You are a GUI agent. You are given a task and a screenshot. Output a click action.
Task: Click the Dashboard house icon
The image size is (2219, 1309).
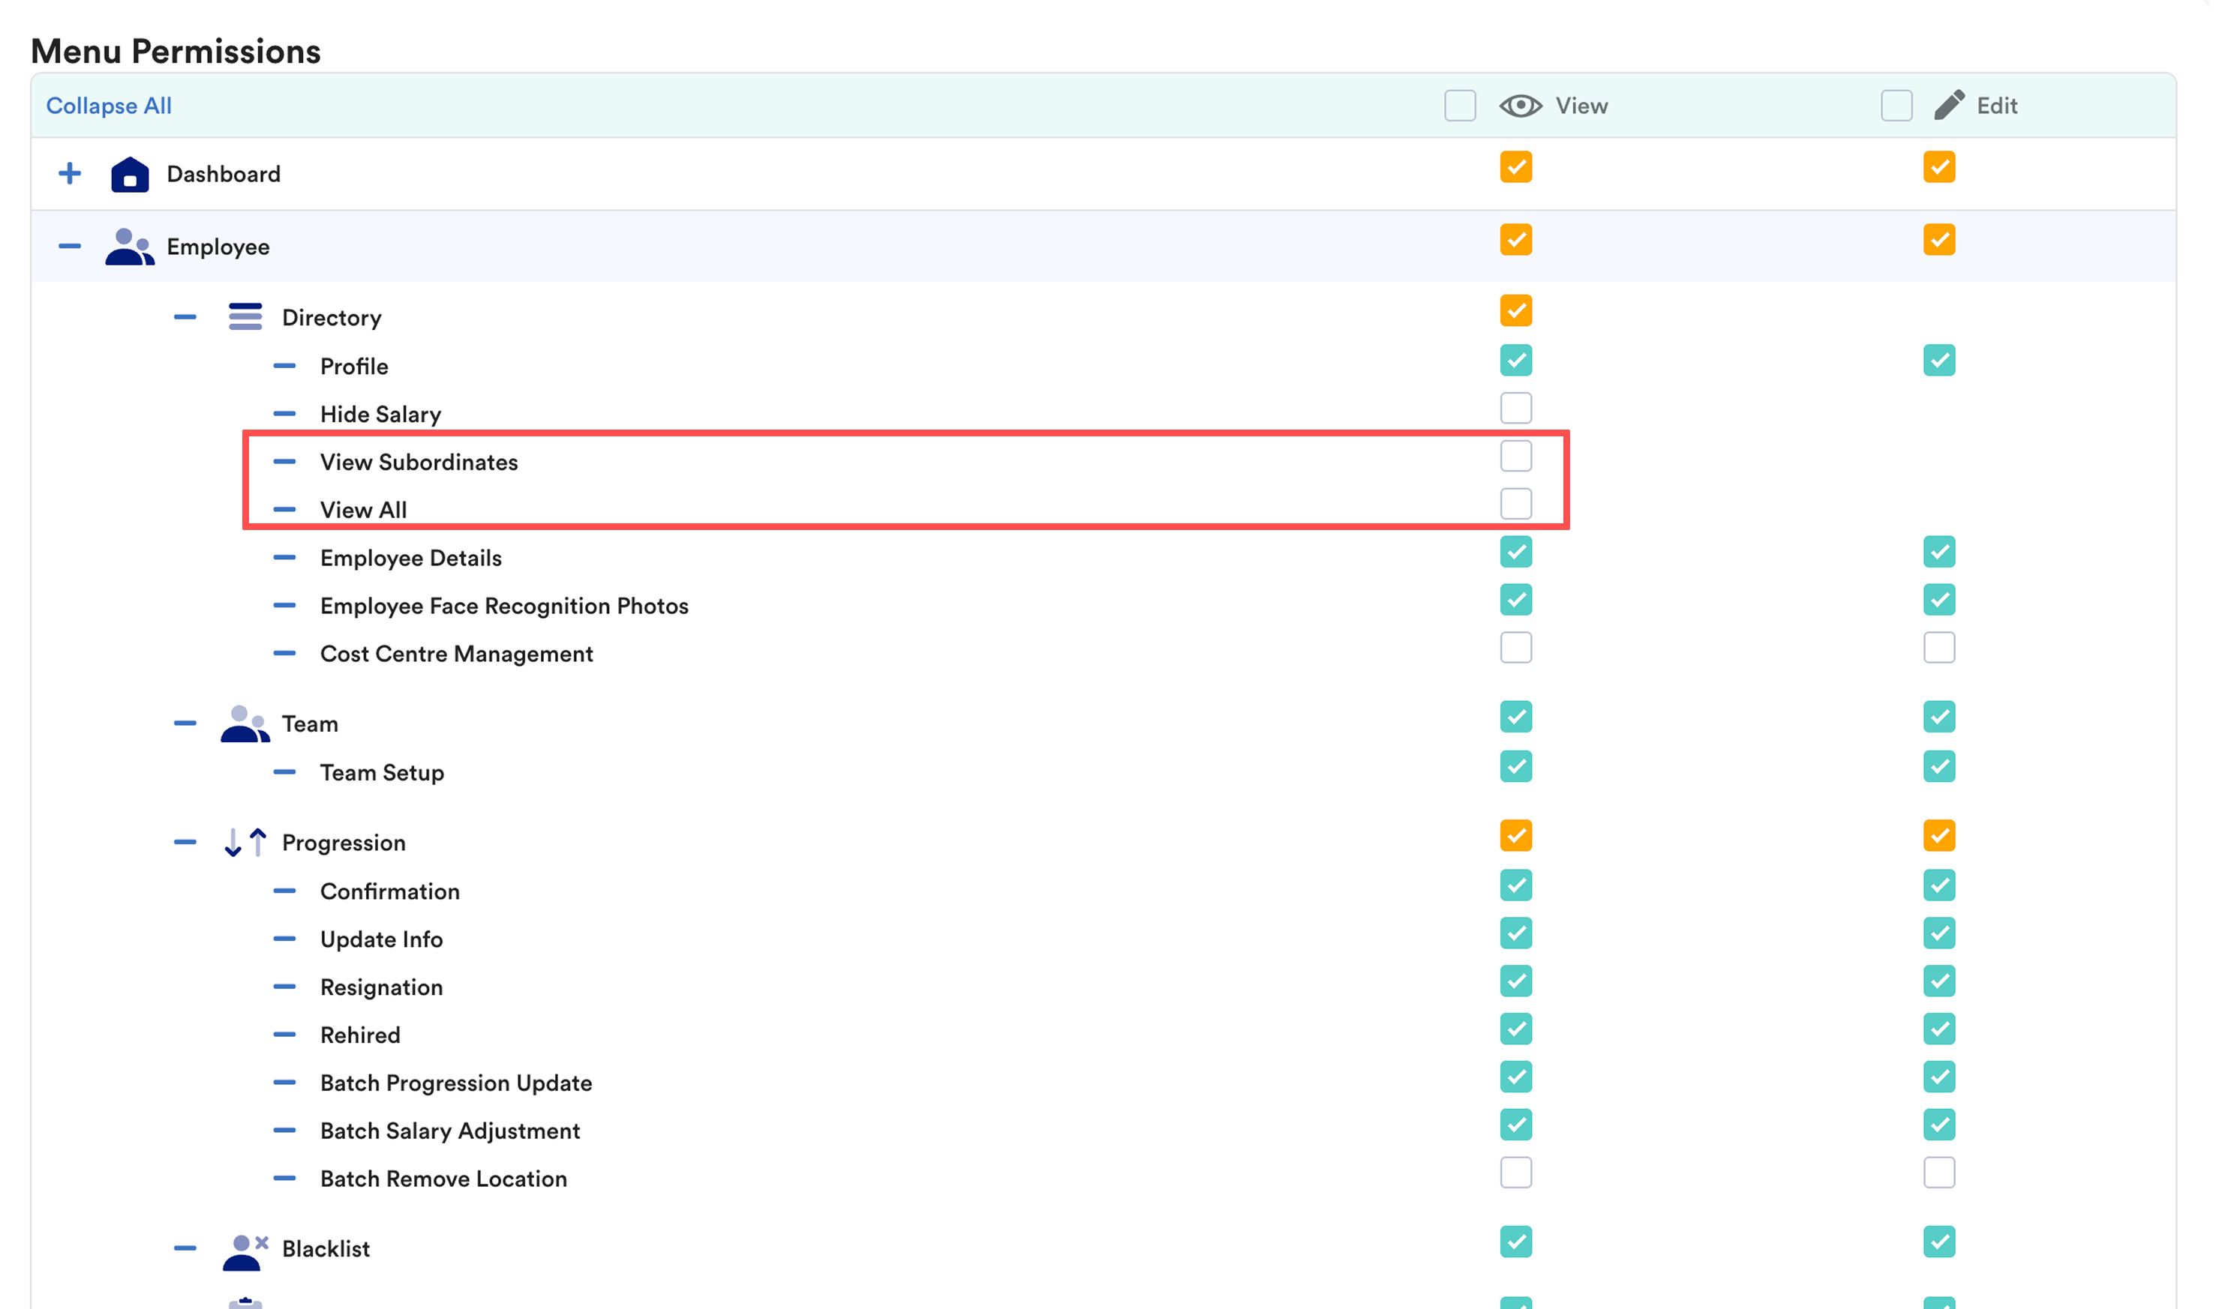(x=130, y=174)
